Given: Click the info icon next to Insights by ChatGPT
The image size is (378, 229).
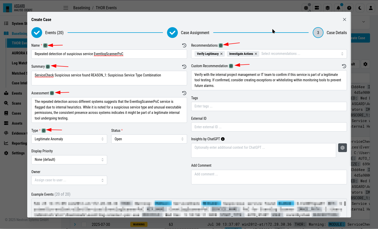Looking at the screenshot, I should tap(223, 139).
